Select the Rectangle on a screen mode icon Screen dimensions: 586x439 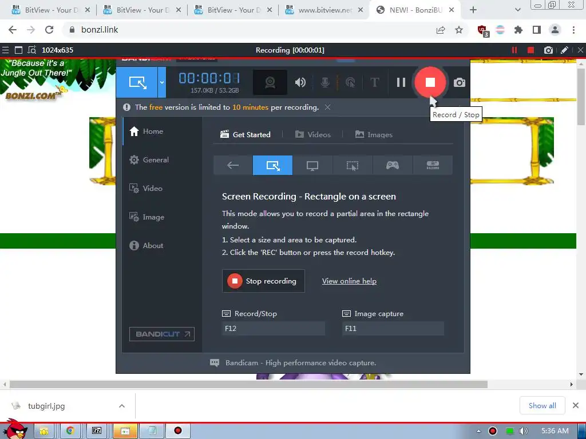(273, 165)
